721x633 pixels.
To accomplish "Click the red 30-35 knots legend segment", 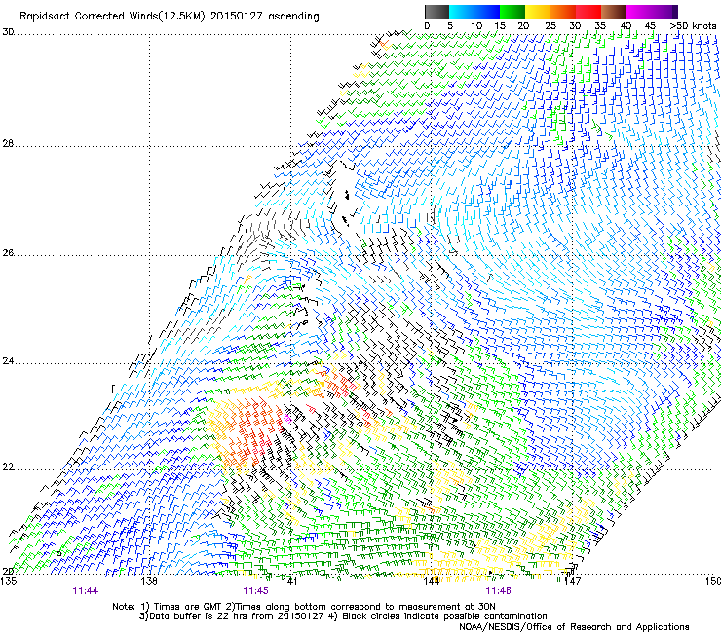I will (x=588, y=12).
